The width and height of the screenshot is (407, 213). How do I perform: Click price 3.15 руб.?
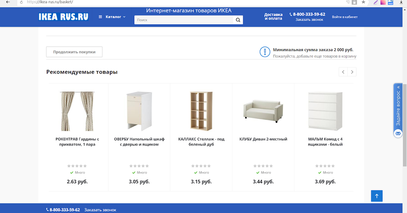pos(201,182)
